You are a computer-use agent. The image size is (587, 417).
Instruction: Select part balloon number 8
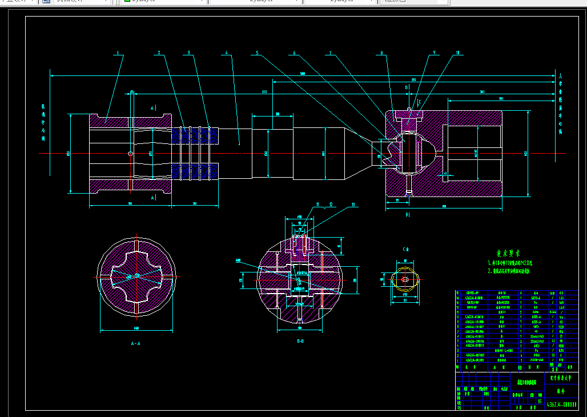pos(381,53)
